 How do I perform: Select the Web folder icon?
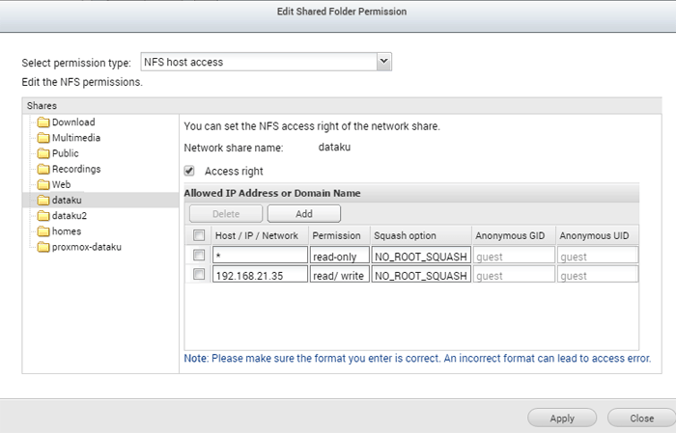43,184
